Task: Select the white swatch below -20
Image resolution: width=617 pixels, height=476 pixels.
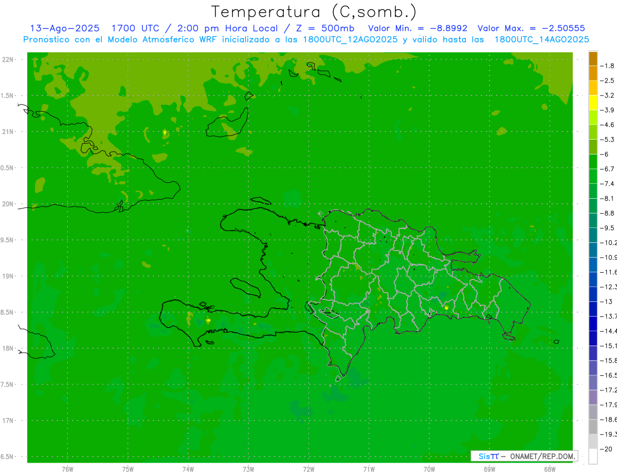Action: point(593,456)
